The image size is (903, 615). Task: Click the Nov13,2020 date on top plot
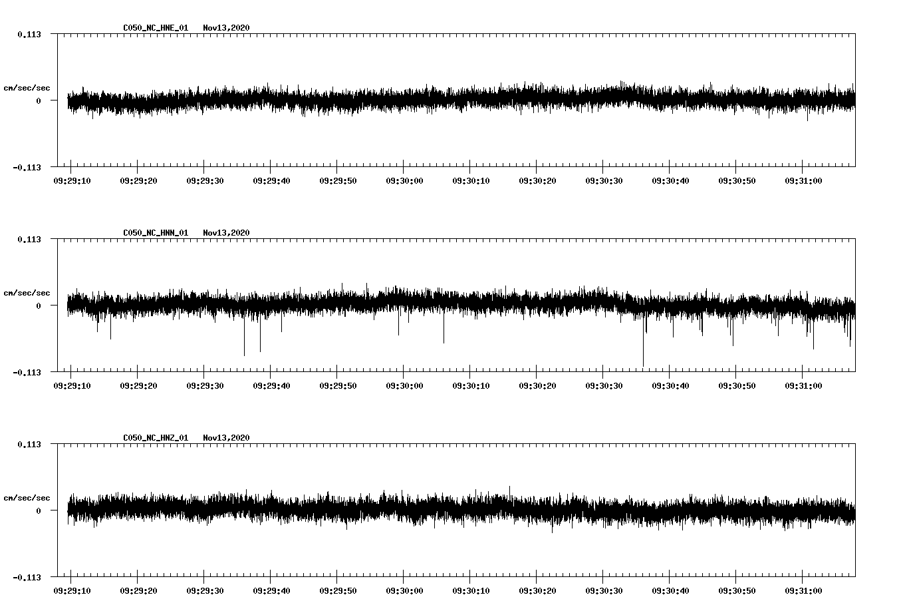point(227,28)
